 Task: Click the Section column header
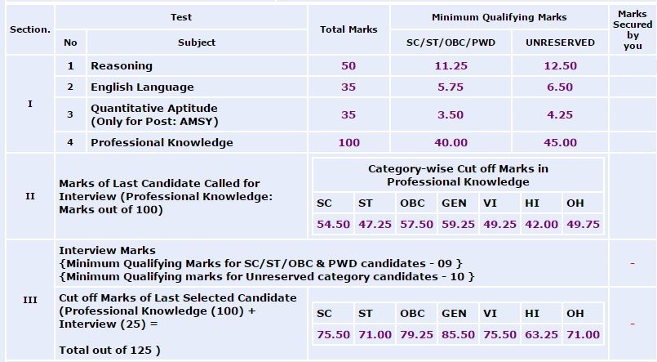[x=30, y=29]
